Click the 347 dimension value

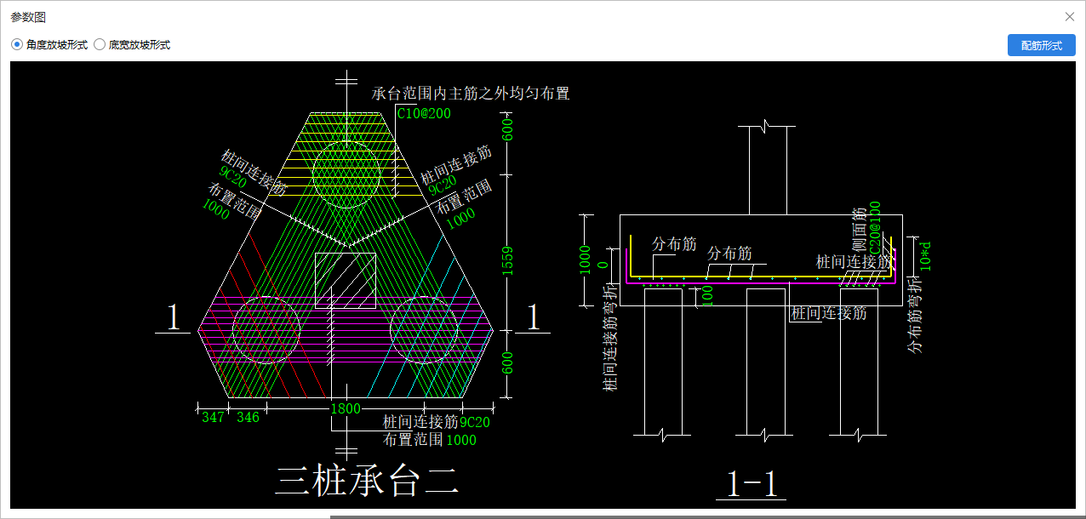[213, 417]
